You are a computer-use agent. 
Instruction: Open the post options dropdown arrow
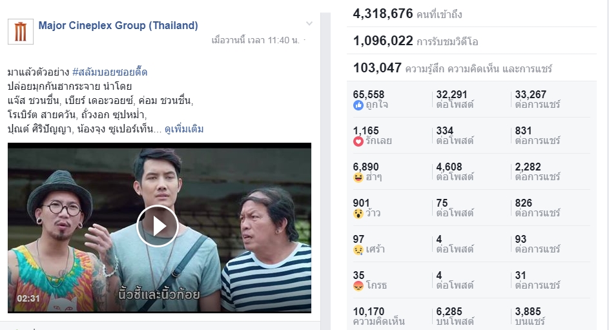point(309,25)
